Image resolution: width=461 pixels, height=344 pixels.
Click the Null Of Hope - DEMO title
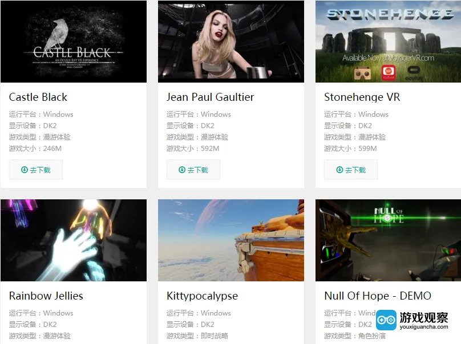tap(378, 296)
